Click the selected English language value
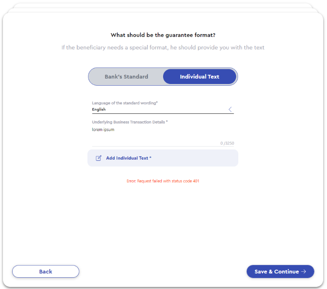The image size is (327, 289). (99, 109)
